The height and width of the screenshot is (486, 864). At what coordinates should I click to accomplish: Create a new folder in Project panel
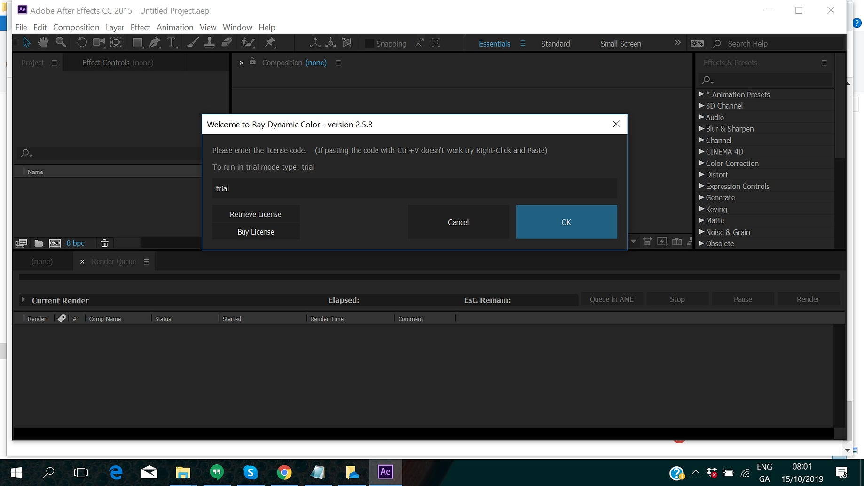pos(39,243)
